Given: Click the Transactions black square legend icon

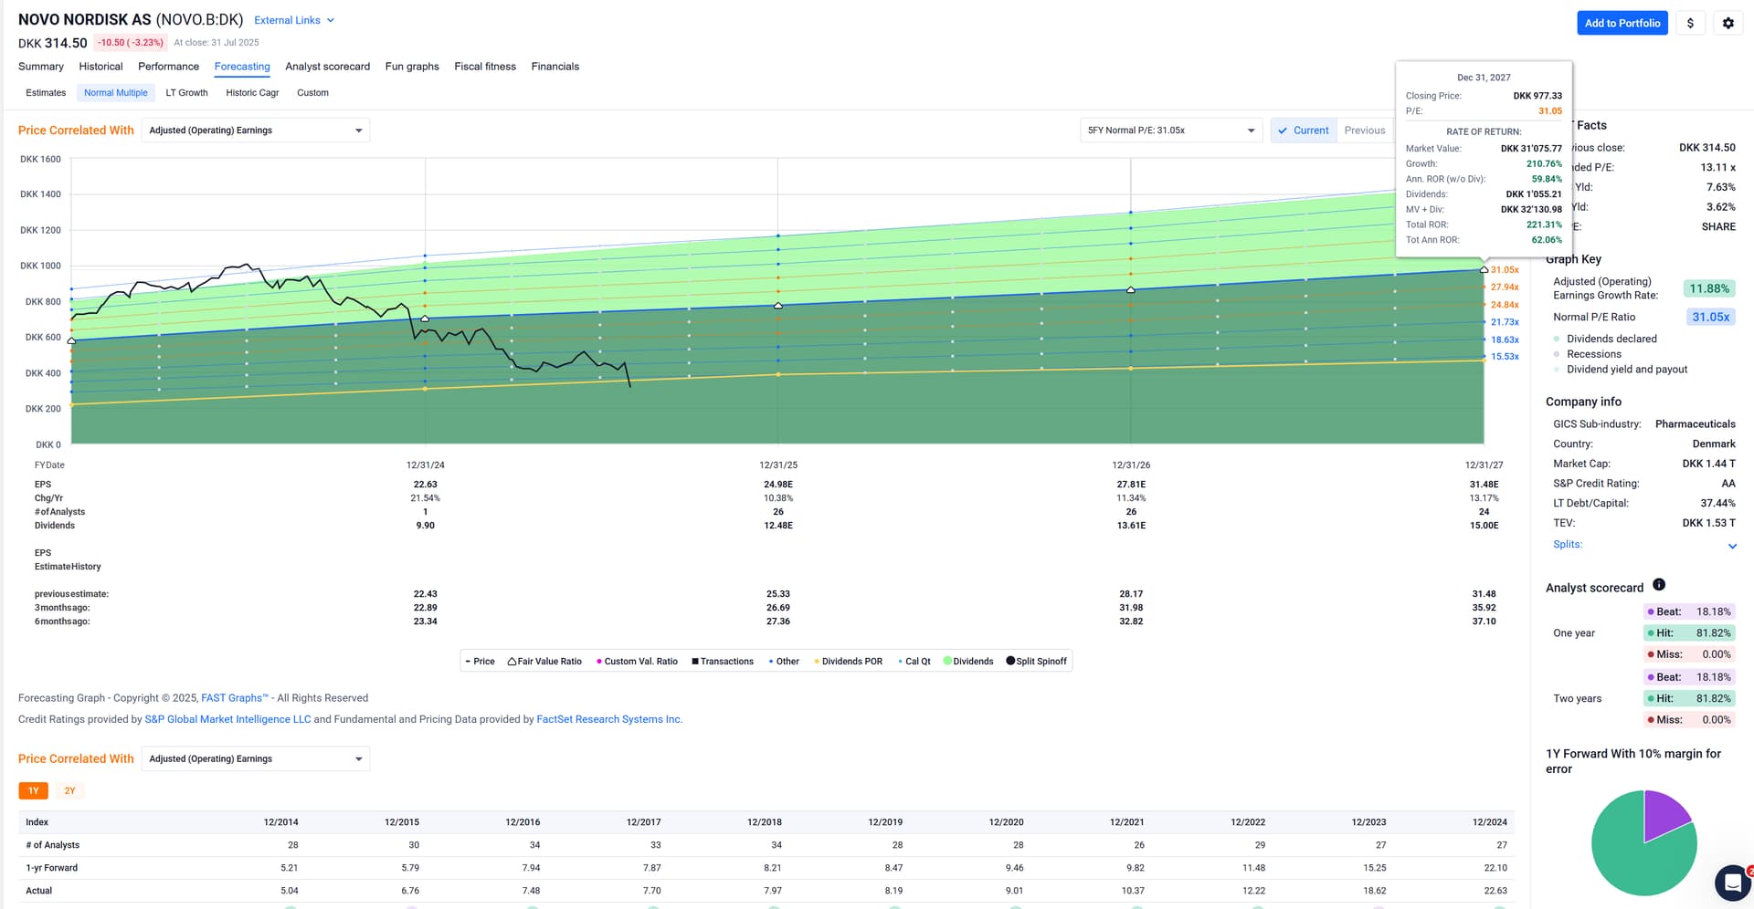Looking at the screenshot, I should [695, 662].
